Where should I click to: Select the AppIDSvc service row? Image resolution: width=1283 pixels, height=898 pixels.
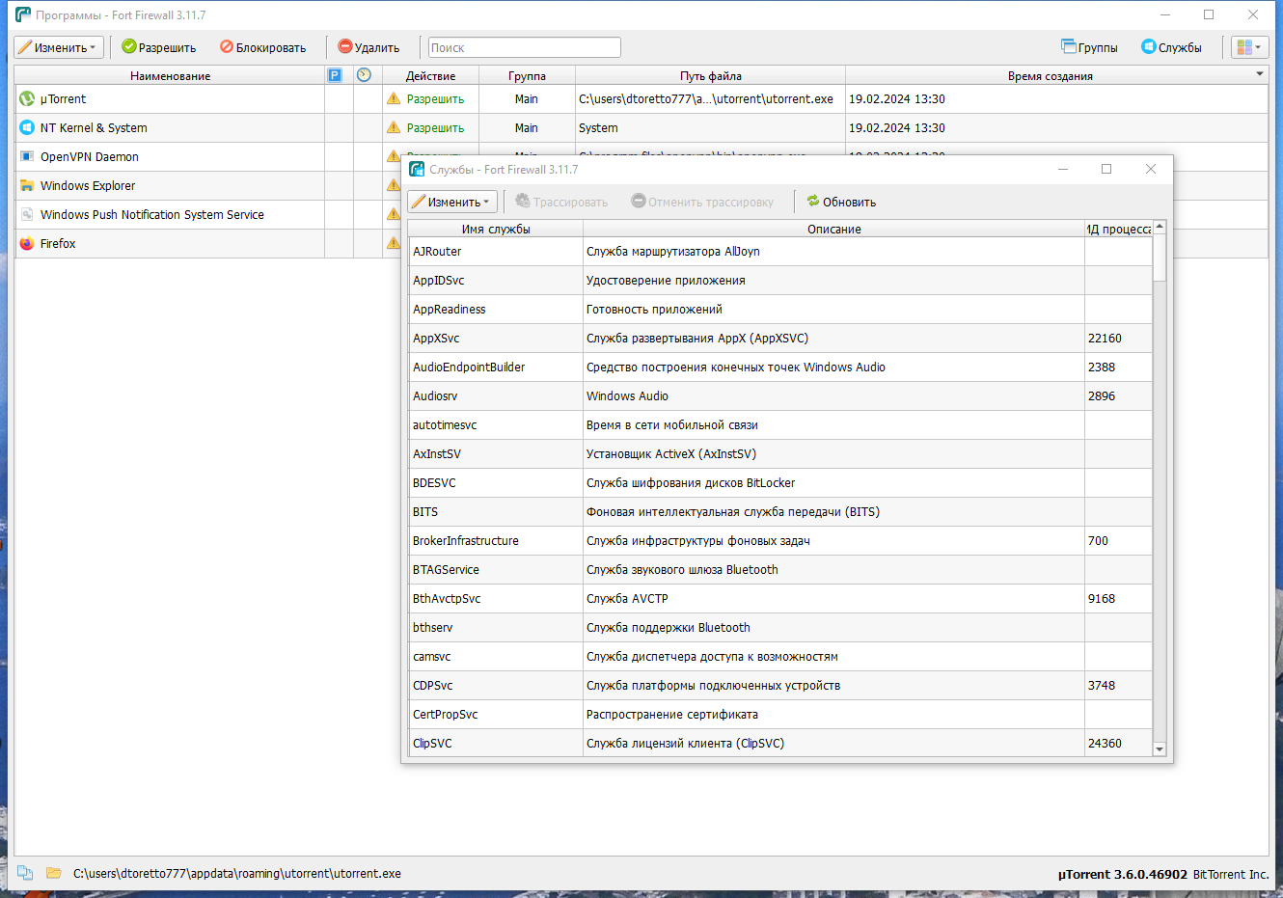point(780,280)
